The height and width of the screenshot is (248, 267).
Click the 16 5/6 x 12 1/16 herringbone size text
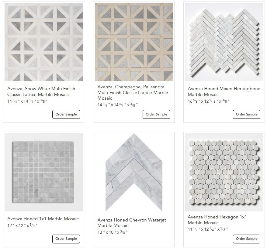coord(209,101)
